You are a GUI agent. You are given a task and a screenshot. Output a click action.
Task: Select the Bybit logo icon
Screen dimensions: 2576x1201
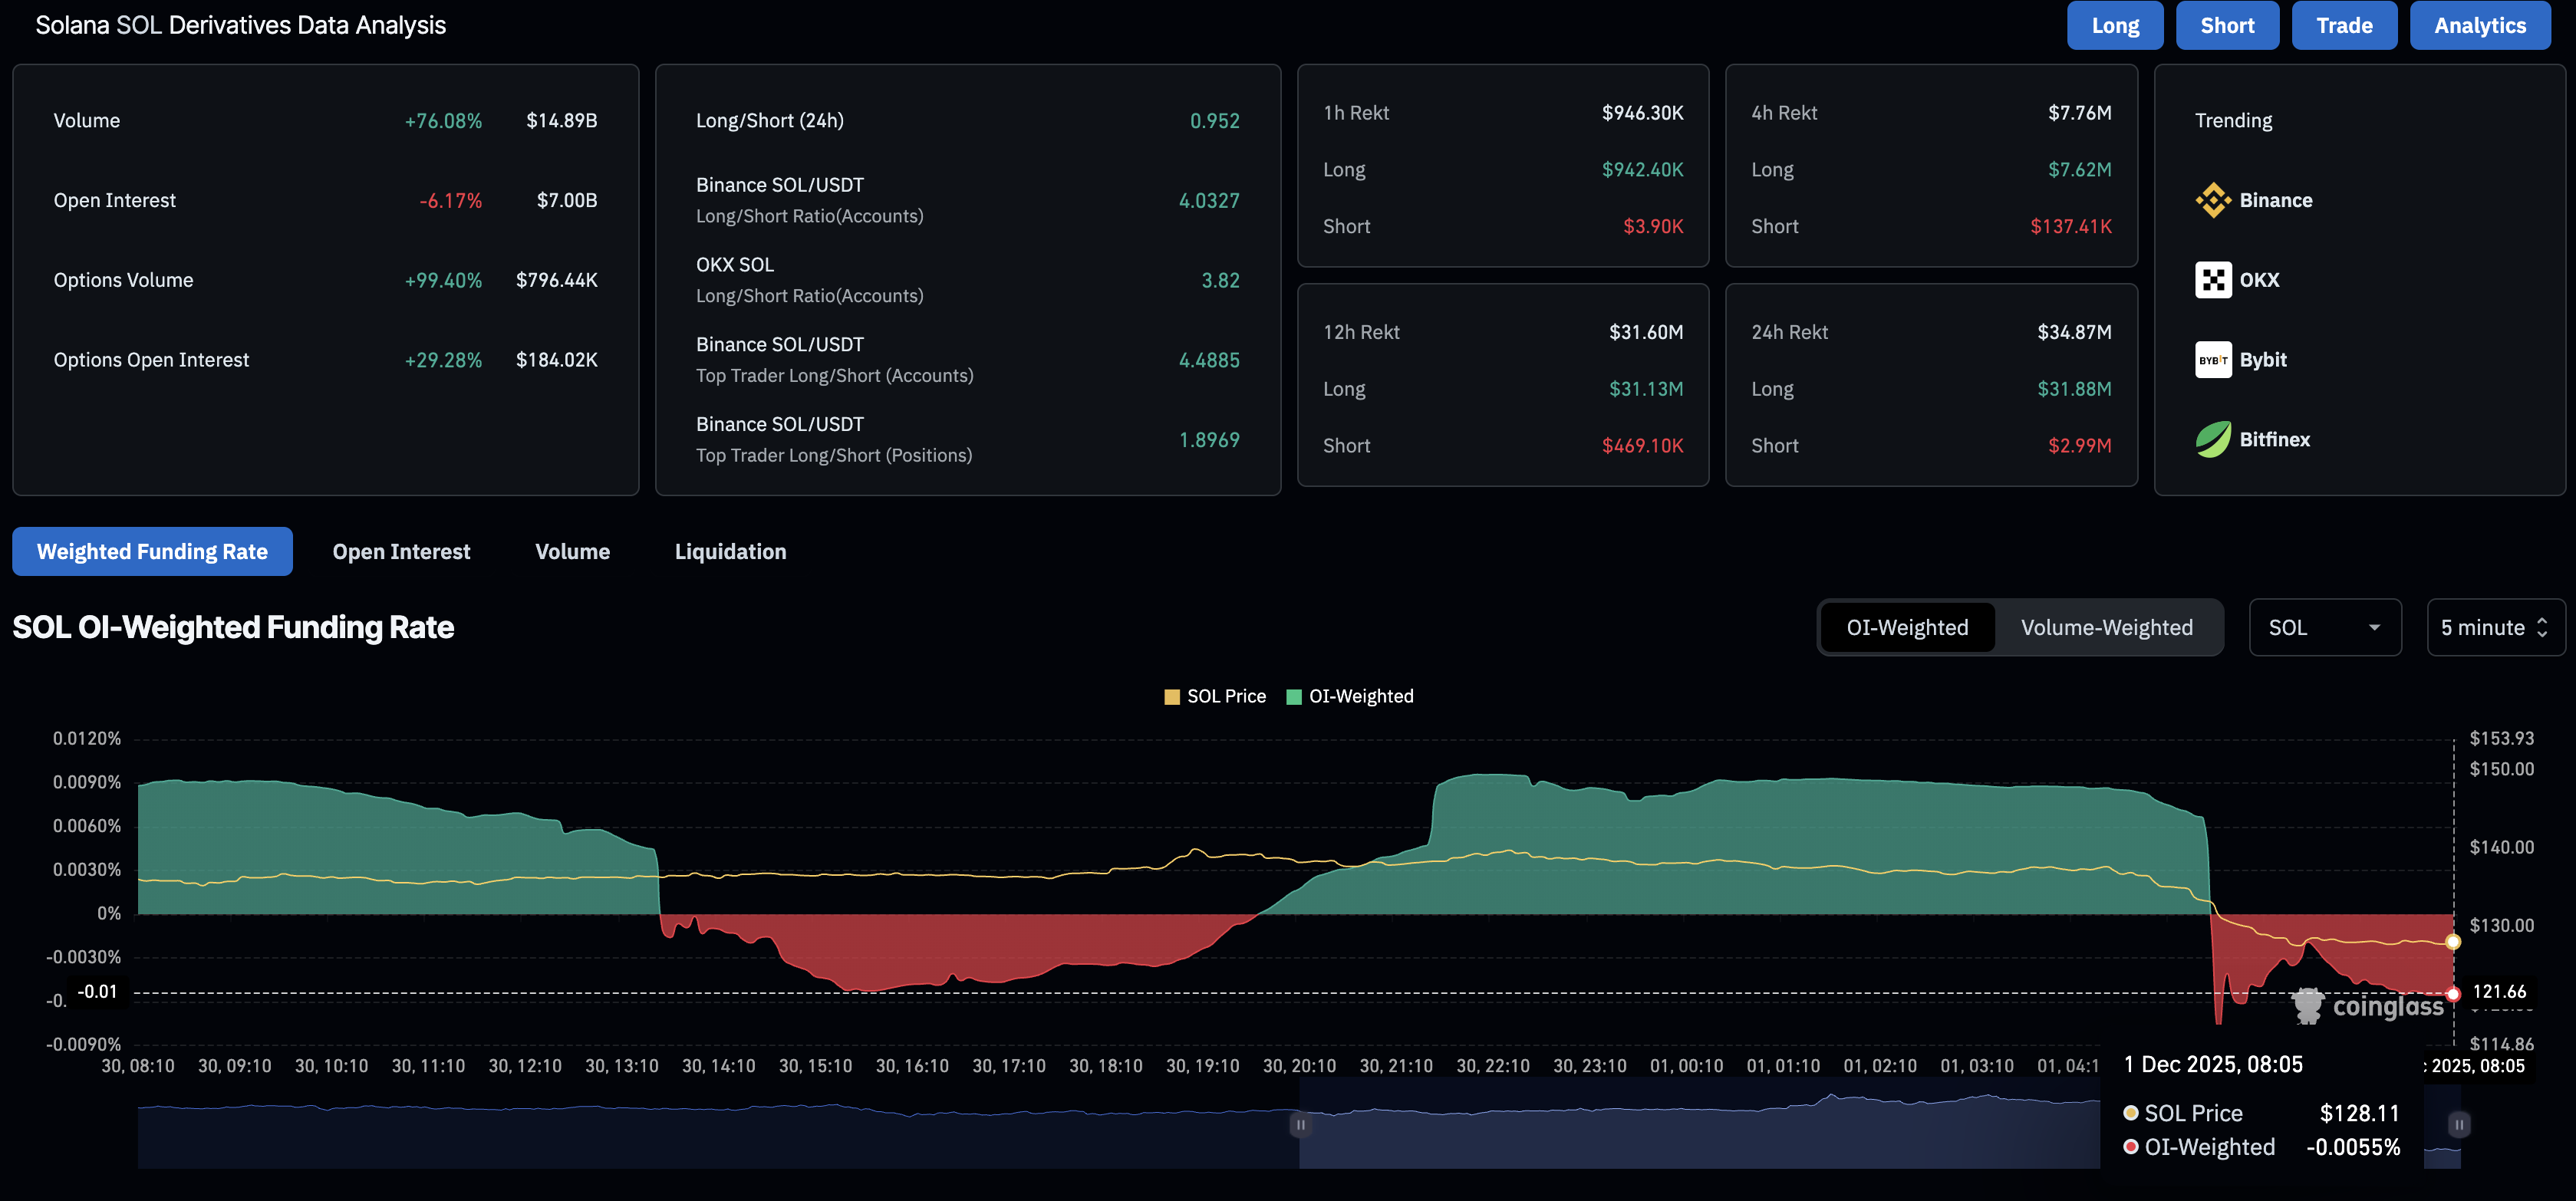point(2213,360)
